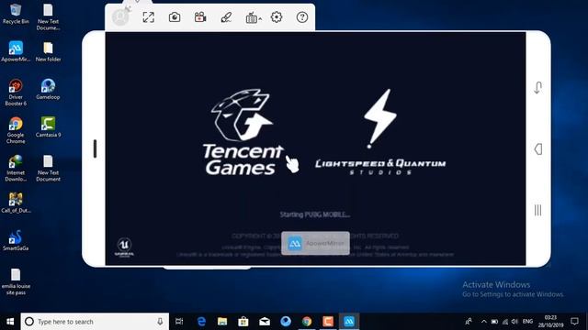Start screen recording with the camcorder icon
The image size is (588, 330).
coord(200,17)
